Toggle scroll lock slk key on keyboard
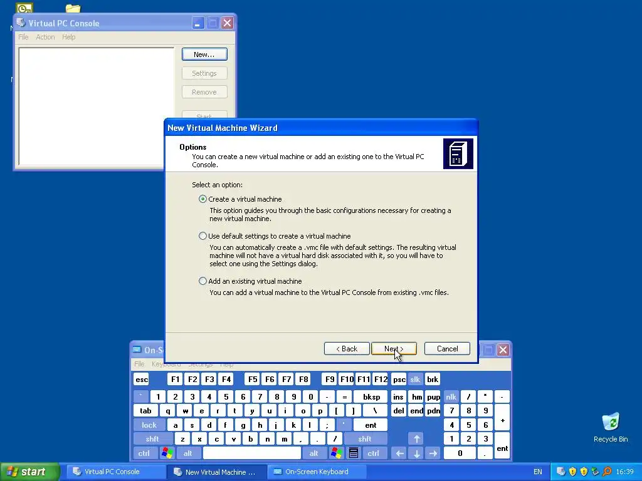Screen dimensions: 642x481 (416, 380)
